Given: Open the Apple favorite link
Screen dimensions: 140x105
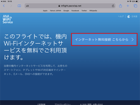Looking at the screenshot, I should (x=45, y=11).
